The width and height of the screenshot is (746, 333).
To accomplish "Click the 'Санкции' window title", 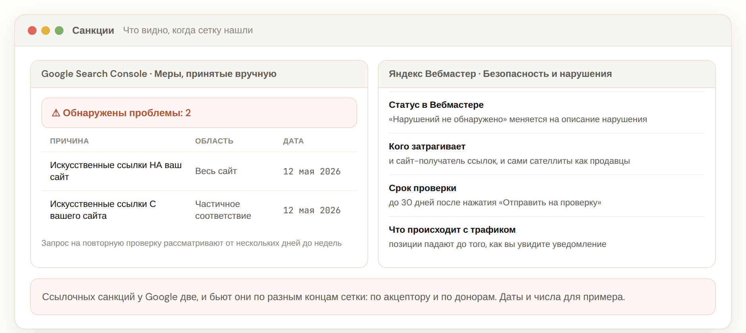I will (93, 31).
